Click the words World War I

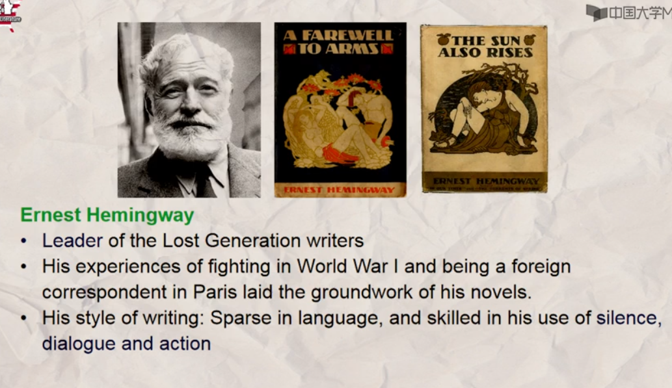pyautogui.click(x=347, y=266)
